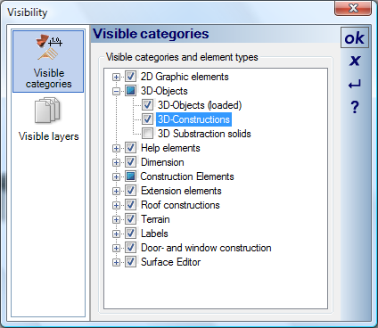Toggle the Construction Elements partial-state checkbox

(x=130, y=176)
